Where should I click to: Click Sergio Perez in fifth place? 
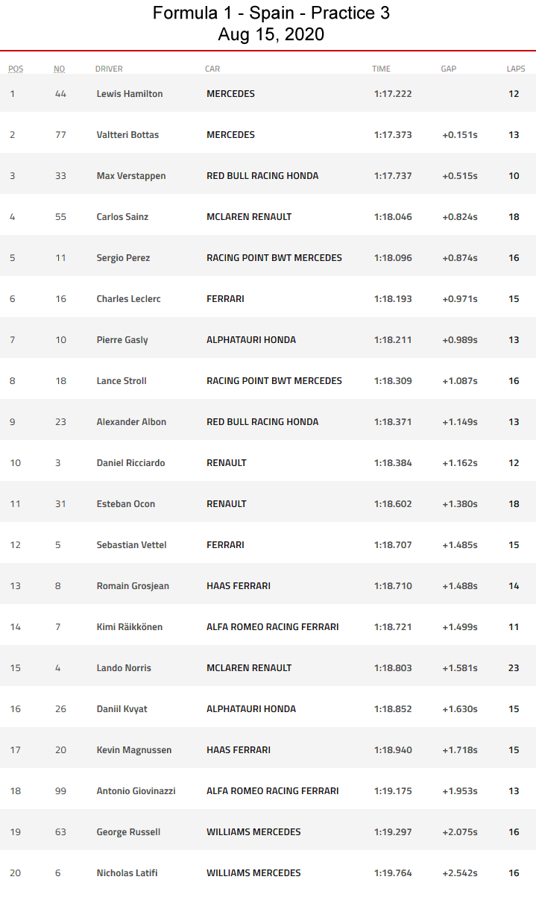[123, 258]
